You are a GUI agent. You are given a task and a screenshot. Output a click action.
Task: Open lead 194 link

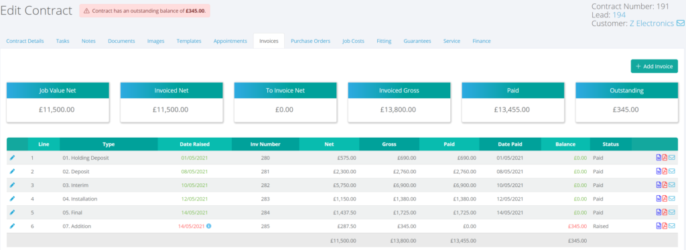click(619, 15)
